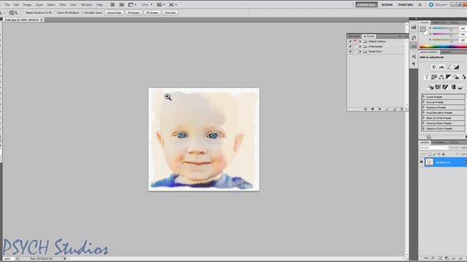Toggle Dreamscape action set checkmark

click(x=350, y=47)
